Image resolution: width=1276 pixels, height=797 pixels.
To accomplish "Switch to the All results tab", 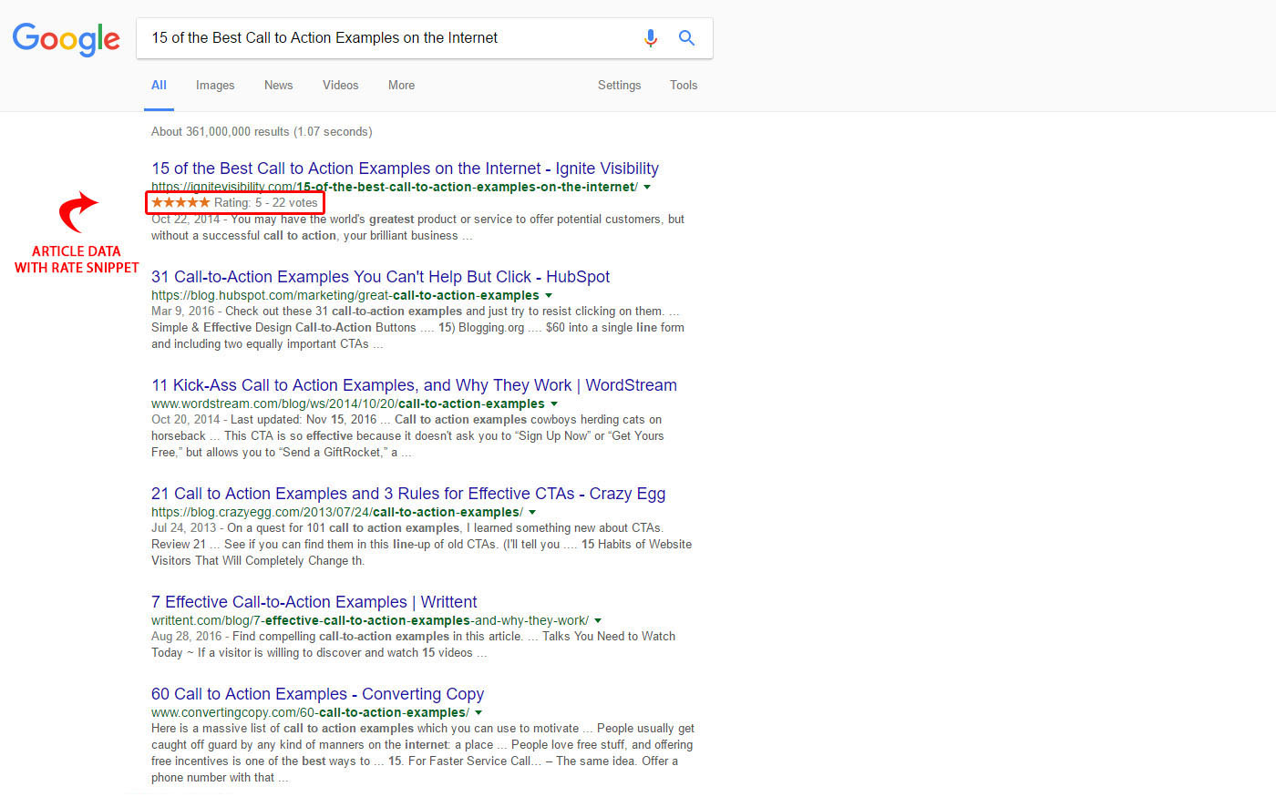I will (159, 86).
